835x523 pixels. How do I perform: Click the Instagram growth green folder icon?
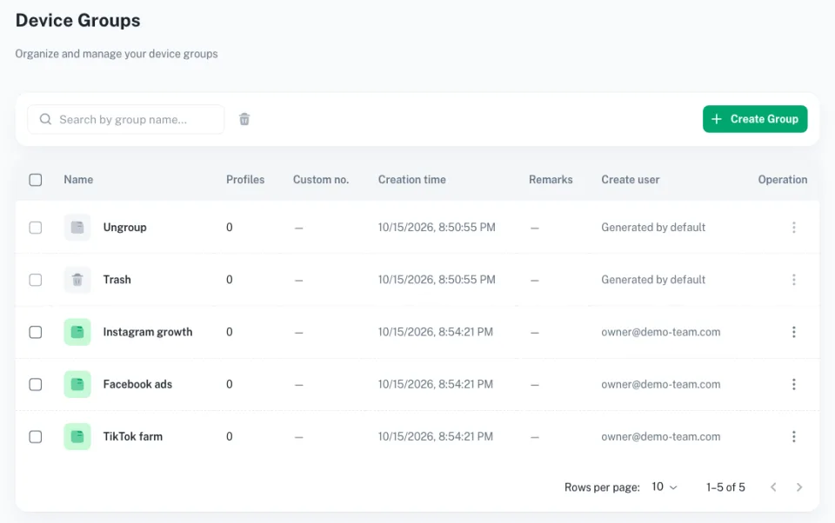(x=77, y=332)
